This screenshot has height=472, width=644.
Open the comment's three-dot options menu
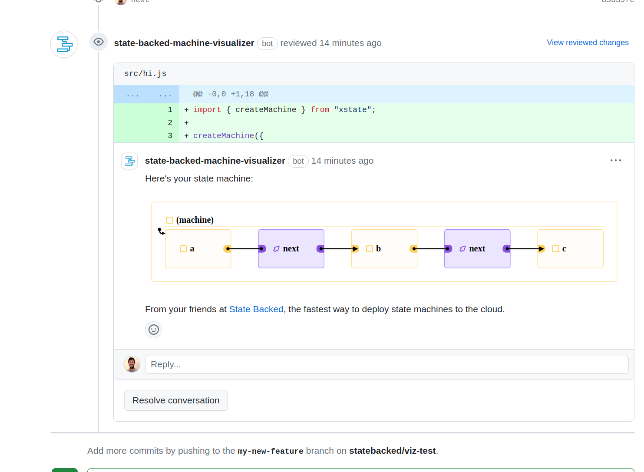click(615, 161)
